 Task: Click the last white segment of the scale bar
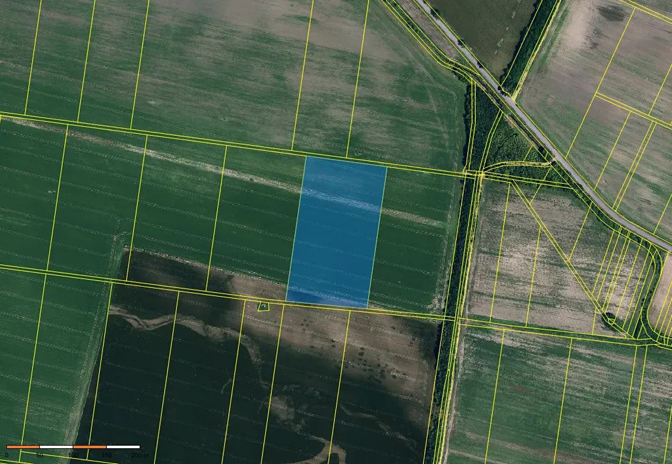coord(123,447)
